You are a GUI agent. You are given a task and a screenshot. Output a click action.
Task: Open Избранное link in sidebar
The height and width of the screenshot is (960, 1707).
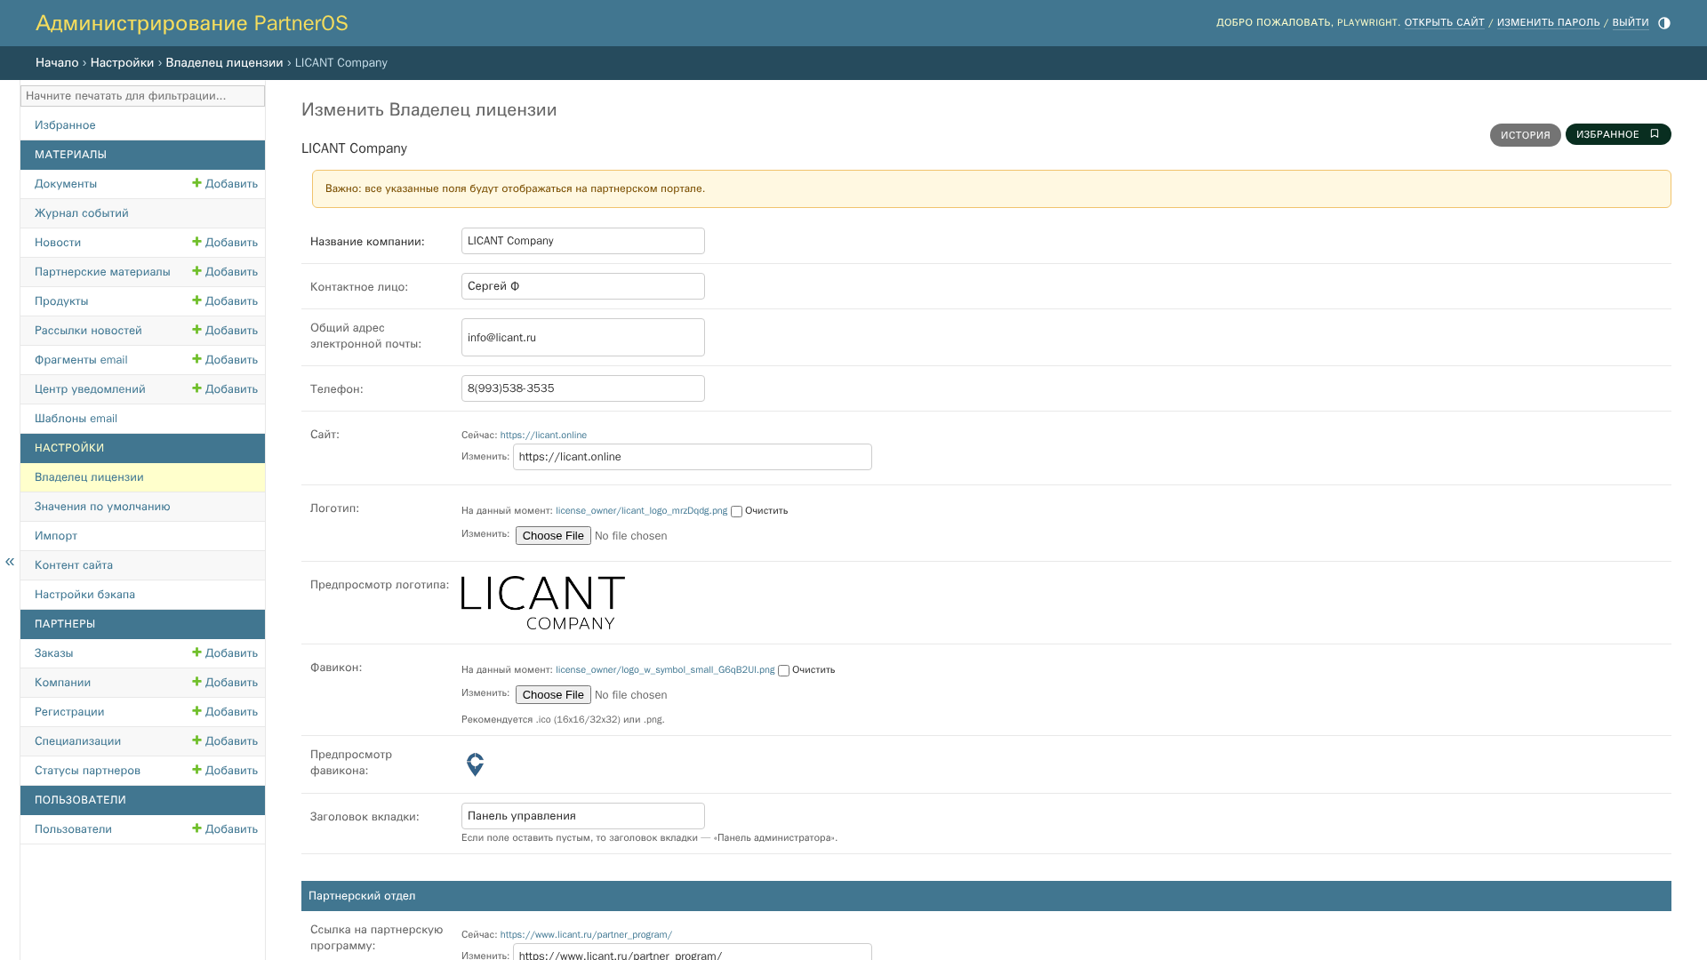click(x=65, y=125)
